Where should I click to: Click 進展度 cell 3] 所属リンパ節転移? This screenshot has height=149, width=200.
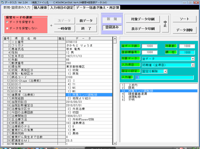[x=89, y=95]
